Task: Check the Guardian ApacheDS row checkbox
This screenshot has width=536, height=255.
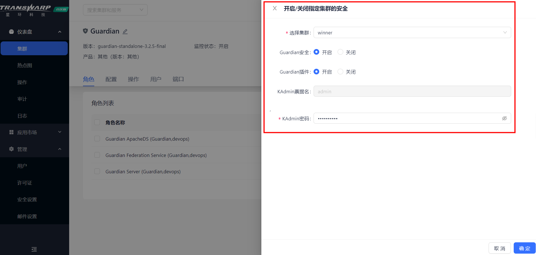Action: (x=97, y=139)
